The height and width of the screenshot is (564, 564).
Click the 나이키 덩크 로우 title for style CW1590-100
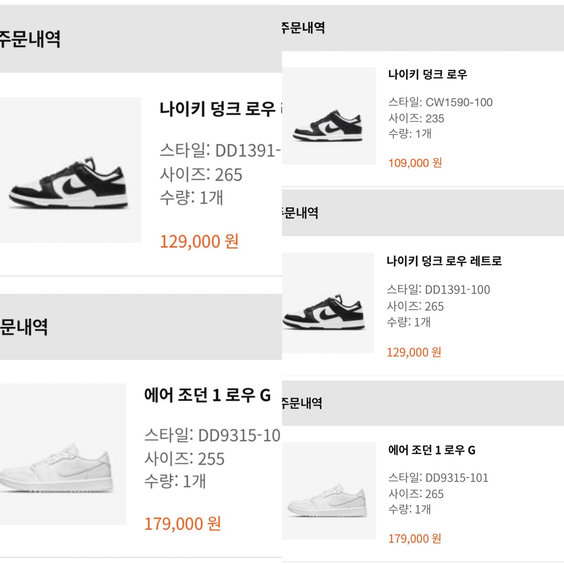click(428, 74)
